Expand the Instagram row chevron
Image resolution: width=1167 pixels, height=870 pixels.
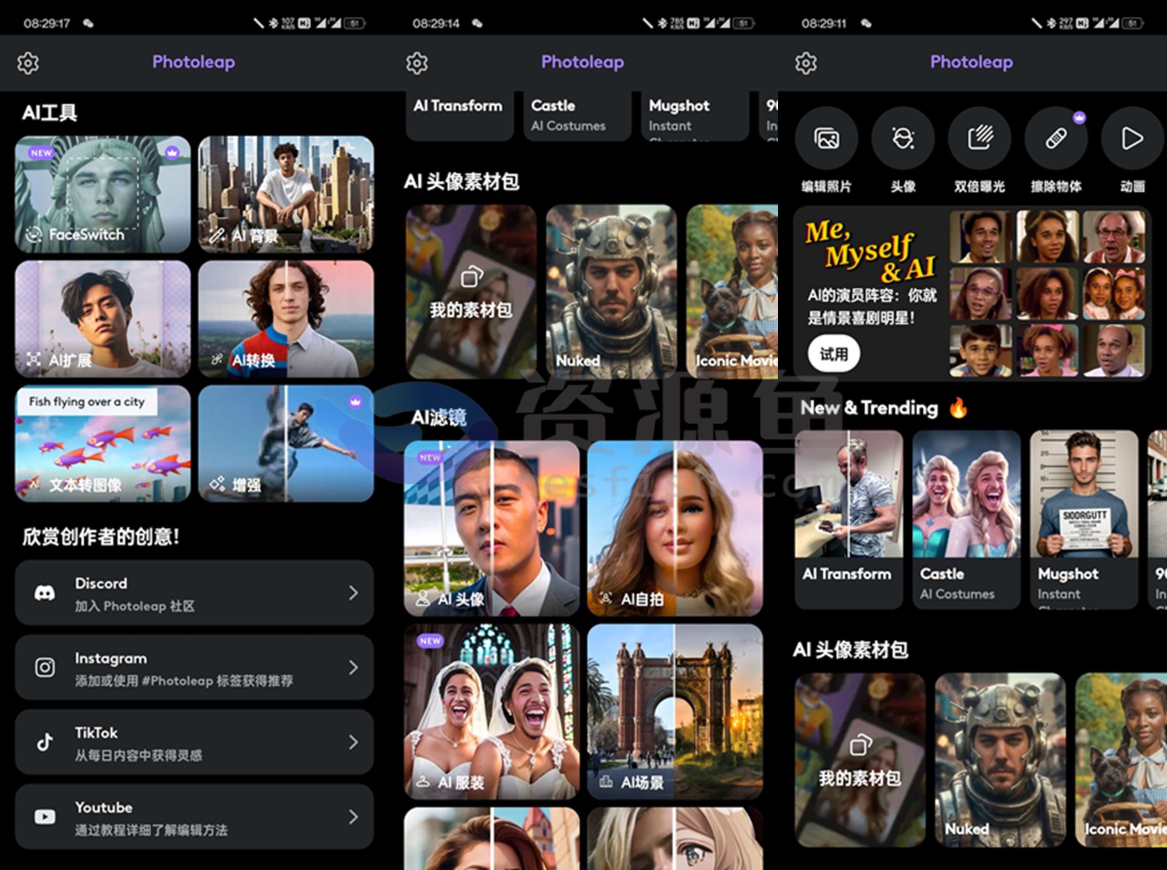point(354,668)
